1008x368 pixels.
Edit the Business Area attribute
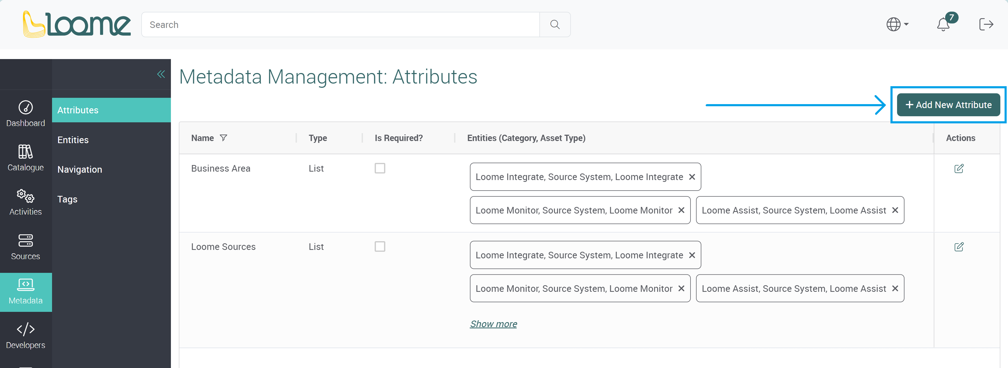point(959,168)
